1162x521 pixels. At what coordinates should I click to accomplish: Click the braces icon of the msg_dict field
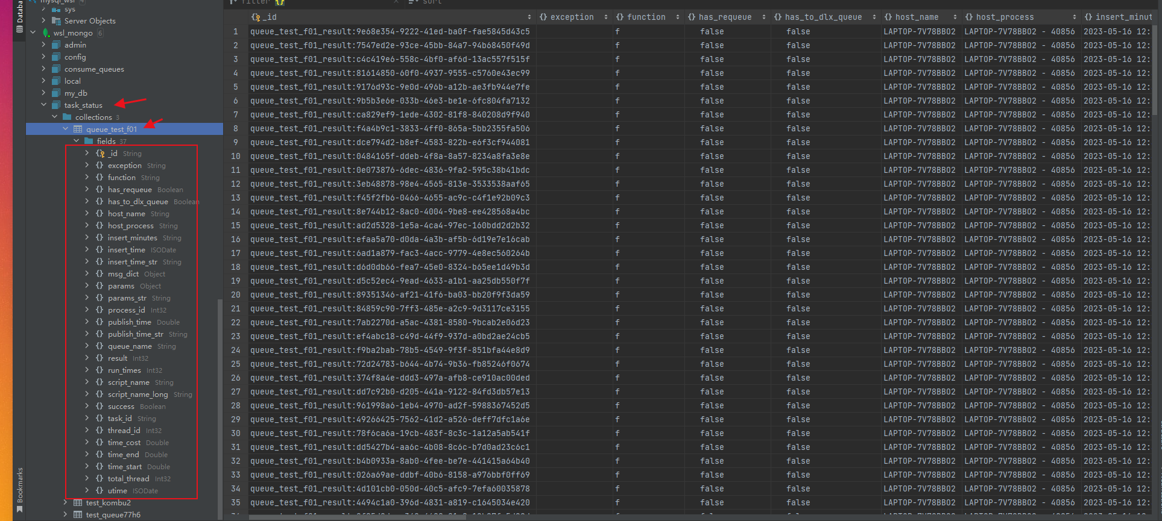click(99, 273)
